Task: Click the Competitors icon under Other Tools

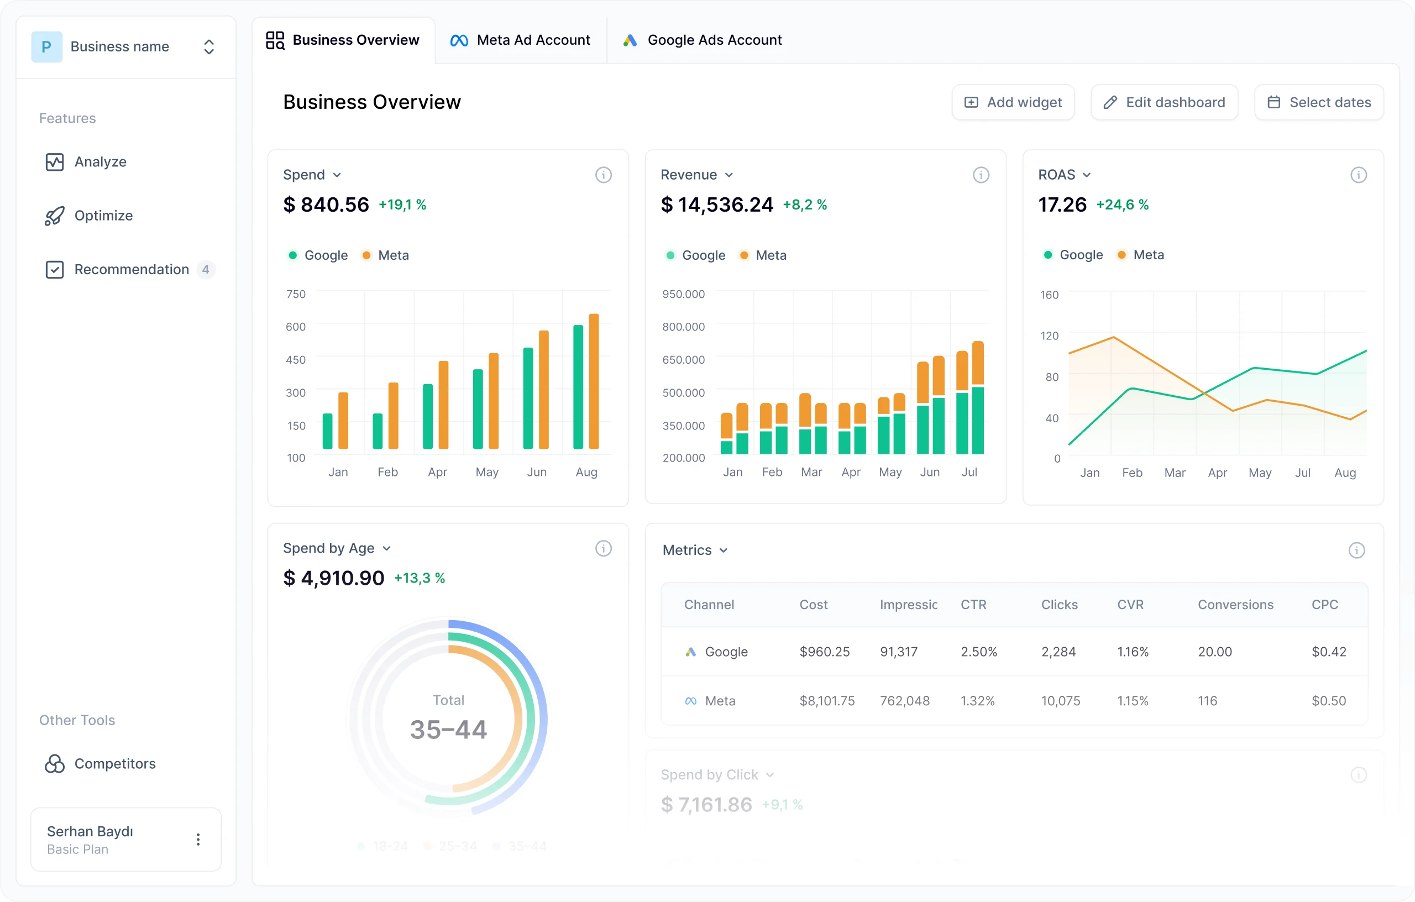Action: pos(55,764)
